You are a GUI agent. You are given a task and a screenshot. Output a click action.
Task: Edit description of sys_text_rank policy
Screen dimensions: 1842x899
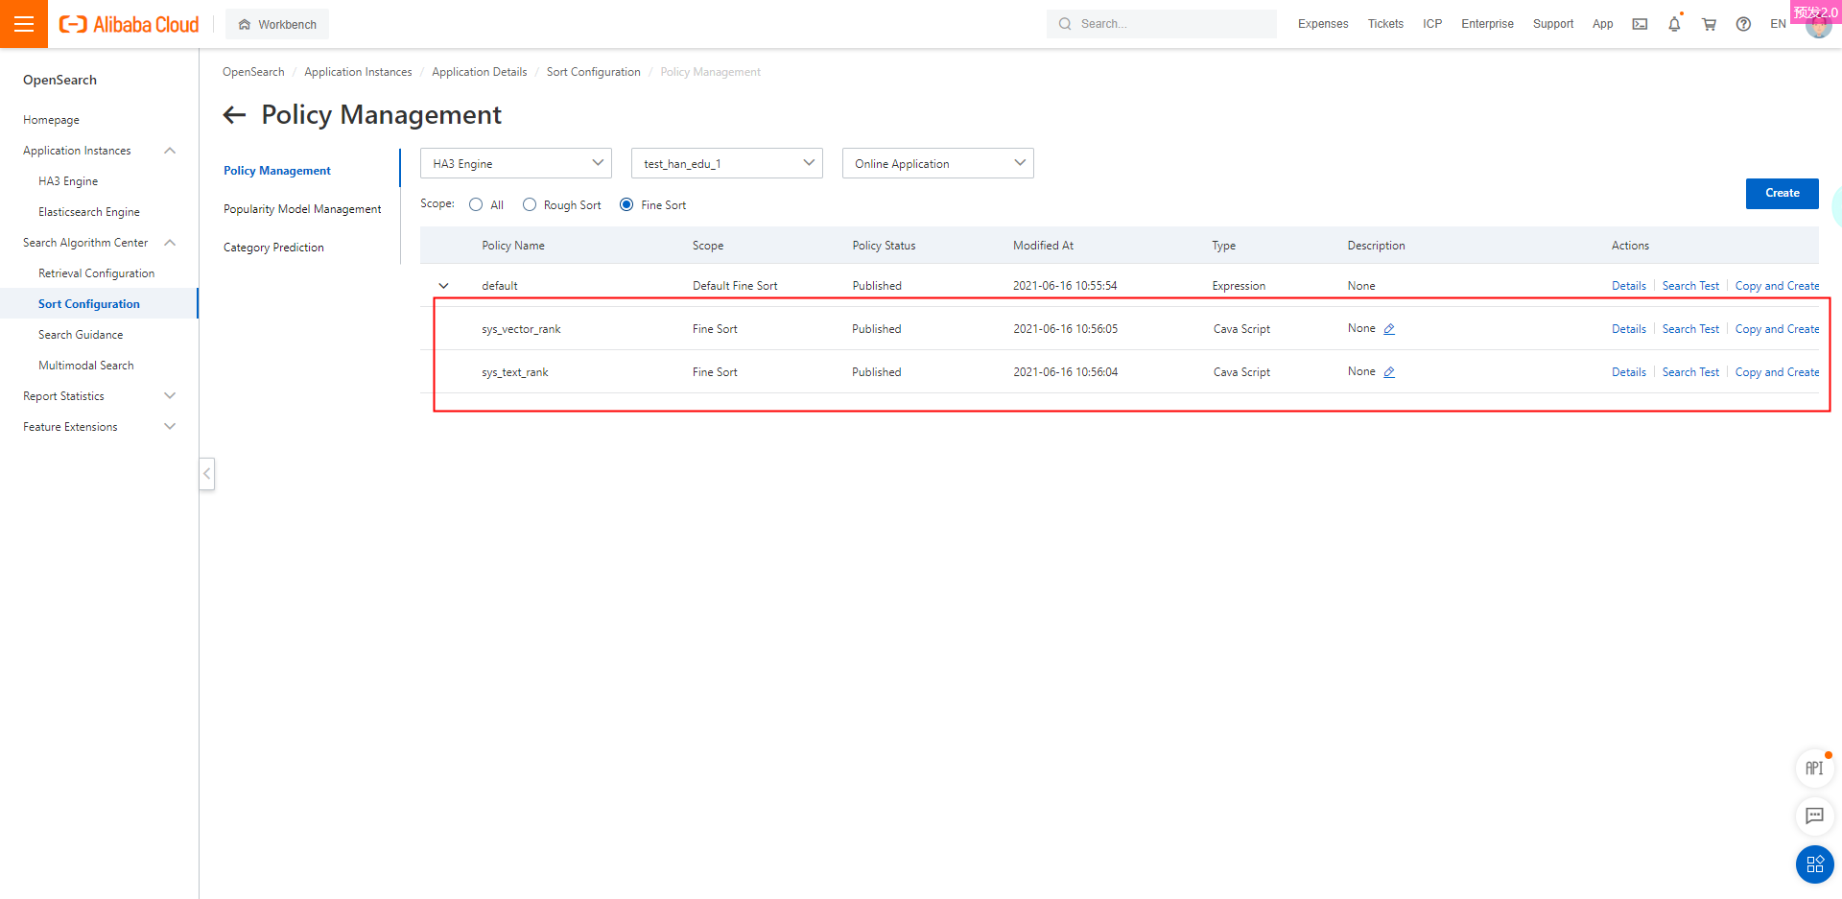tap(1388, 372)
